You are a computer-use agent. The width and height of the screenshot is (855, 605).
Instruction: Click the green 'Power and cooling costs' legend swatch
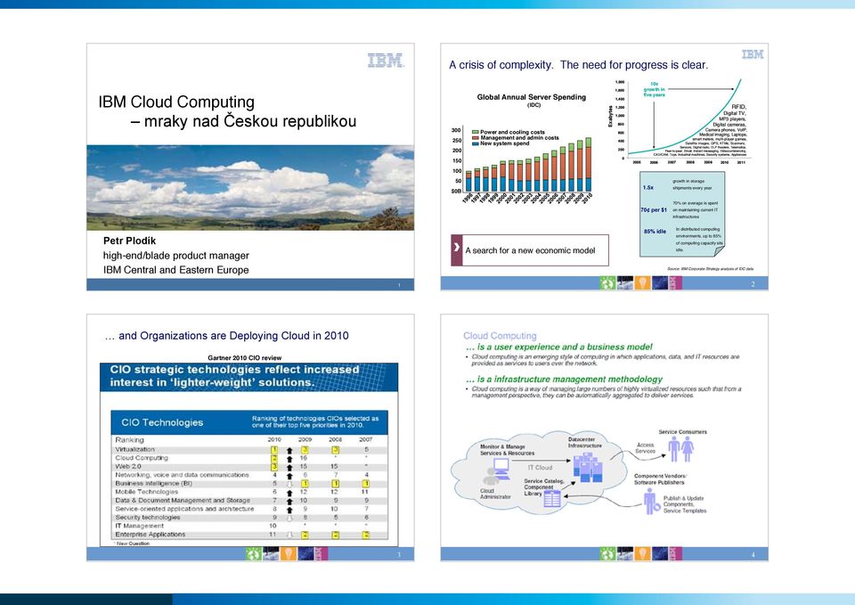point(476,132)
